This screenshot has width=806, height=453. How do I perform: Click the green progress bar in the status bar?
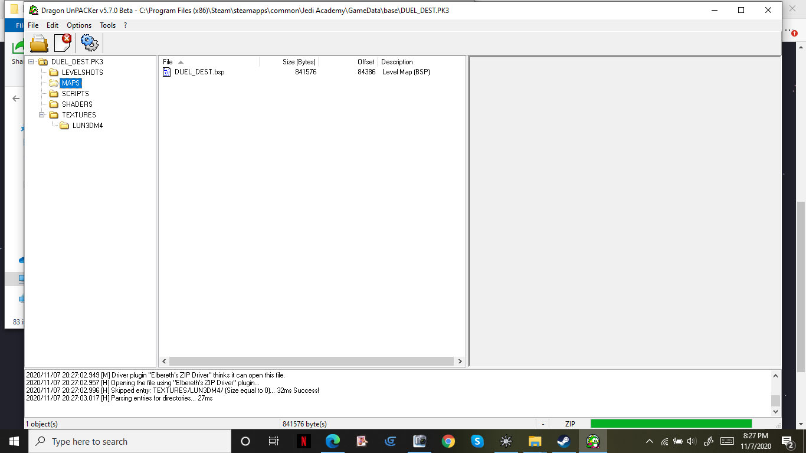[671, 424]
